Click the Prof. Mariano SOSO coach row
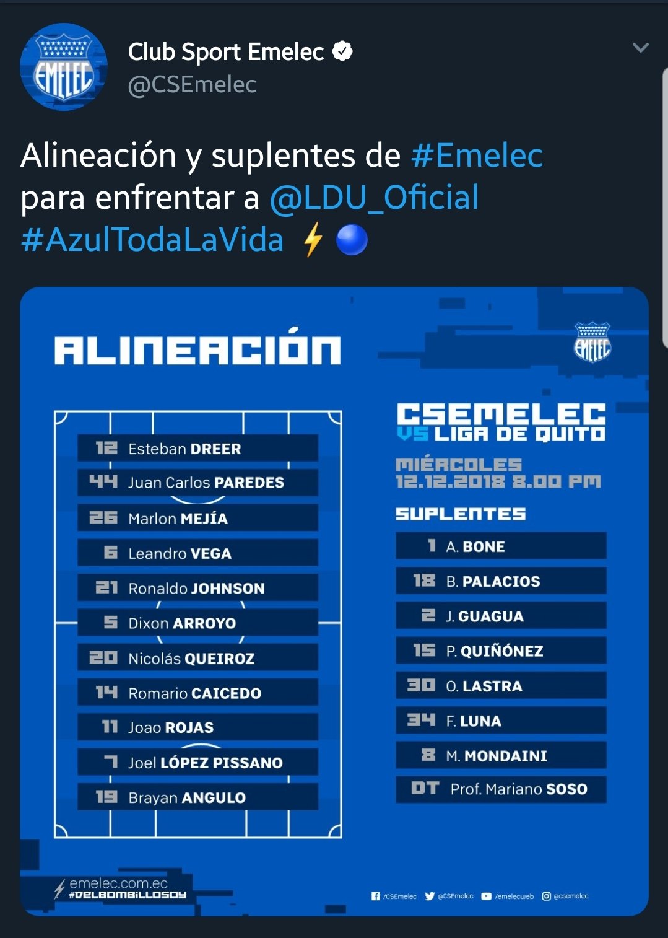The image size is (668, 938). tap(501, 789)
